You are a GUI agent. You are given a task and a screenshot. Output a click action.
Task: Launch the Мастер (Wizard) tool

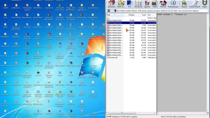pos(163,4)
